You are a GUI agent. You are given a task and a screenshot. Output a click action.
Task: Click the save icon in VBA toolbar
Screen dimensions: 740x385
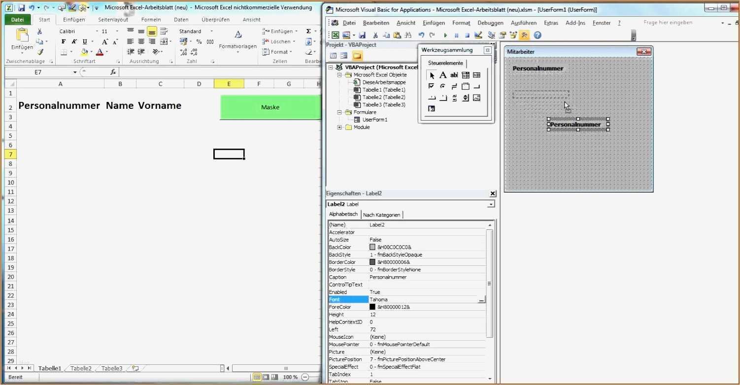[362, 35]
